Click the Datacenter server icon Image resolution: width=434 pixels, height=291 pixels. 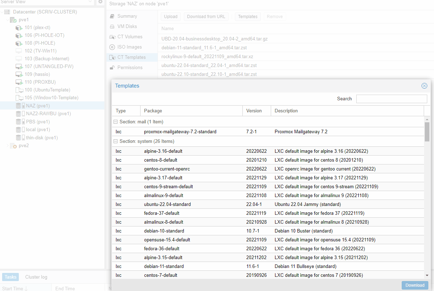[x=7, y=12]
